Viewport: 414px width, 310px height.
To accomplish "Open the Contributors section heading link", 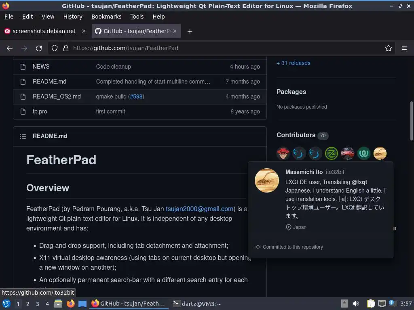I will tap(296, 135).
